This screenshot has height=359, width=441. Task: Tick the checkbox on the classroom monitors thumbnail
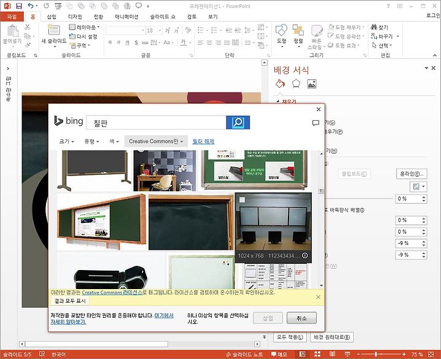tap(242, 199)
